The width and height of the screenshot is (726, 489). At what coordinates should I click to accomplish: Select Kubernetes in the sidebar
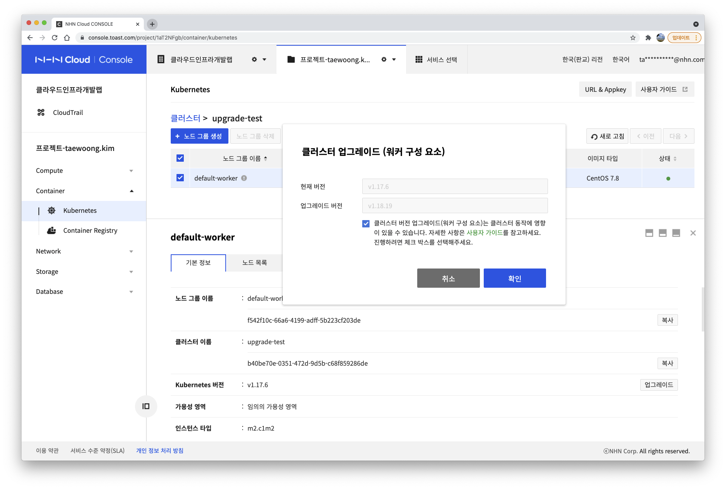pyautogui.click(x=84, y=211)
